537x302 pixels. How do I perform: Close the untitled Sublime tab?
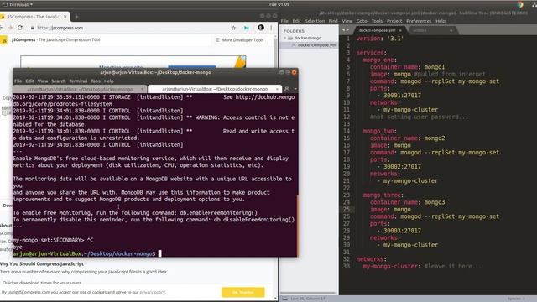[x=451, y=30]
